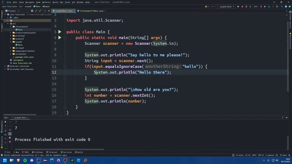The width and height of the screenshot is (292, 164).
Task: Click the horizontal scrollbar in the Run console
Action: 59,149
